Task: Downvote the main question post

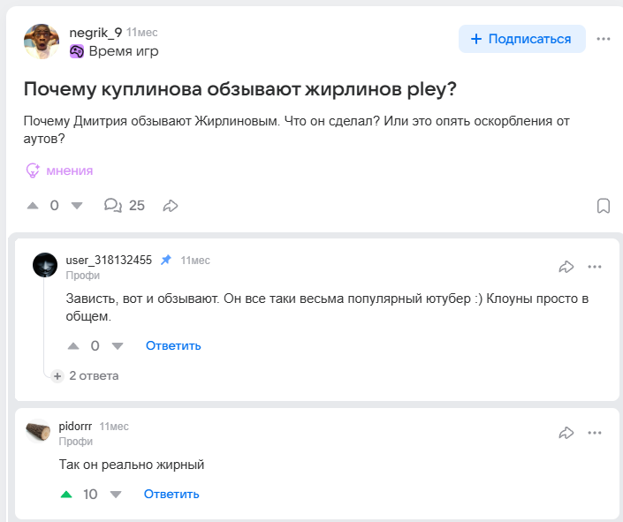Action: tap(76, 206)
